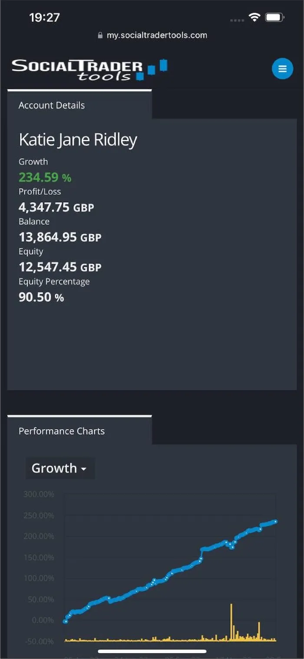Tap the Wi-Fi status icon

pyautogui.click(x=254, y=17)
